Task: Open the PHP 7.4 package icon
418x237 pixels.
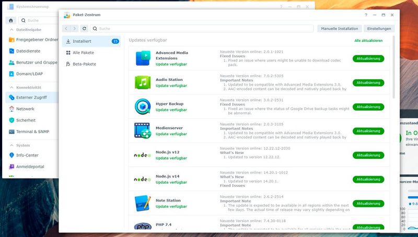Action: (x=143, y=227)
